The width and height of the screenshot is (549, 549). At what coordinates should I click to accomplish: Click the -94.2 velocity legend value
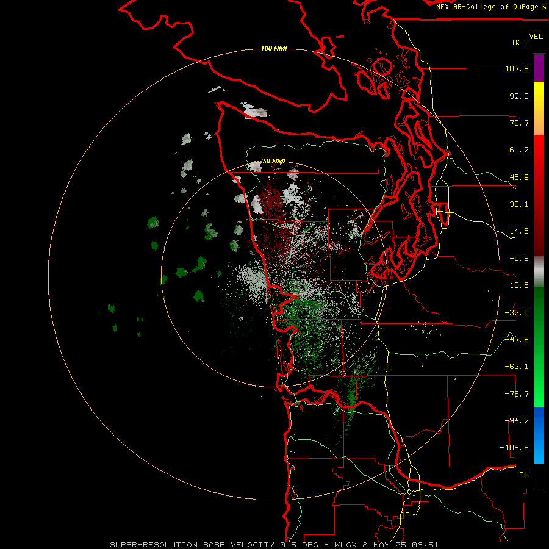click(x=517, y=421)
